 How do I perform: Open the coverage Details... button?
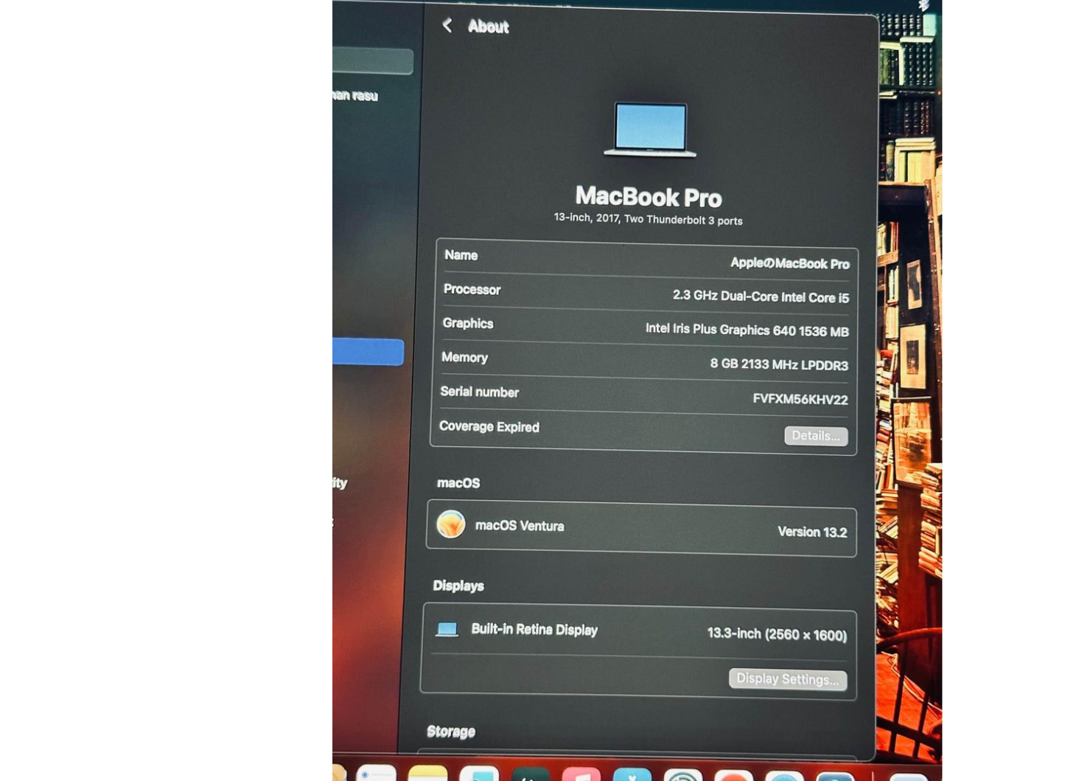(816, 436)
